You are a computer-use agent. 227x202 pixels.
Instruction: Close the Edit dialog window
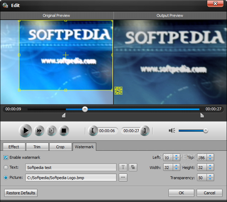click(x=215, y=4)
